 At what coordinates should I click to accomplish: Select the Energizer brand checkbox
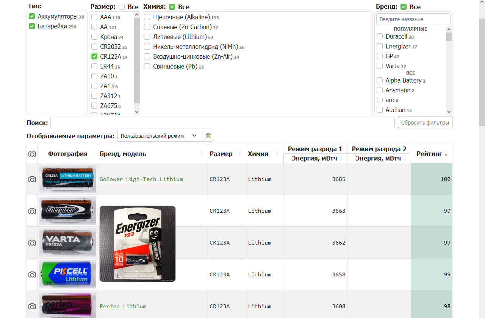pyautogui.click(x=380, y=47)
